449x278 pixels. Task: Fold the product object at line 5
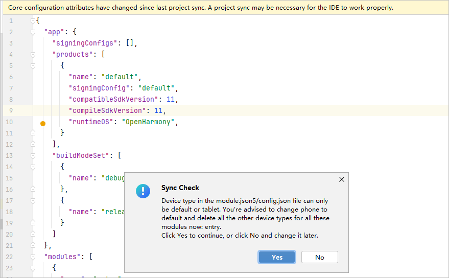coord(33,65)
